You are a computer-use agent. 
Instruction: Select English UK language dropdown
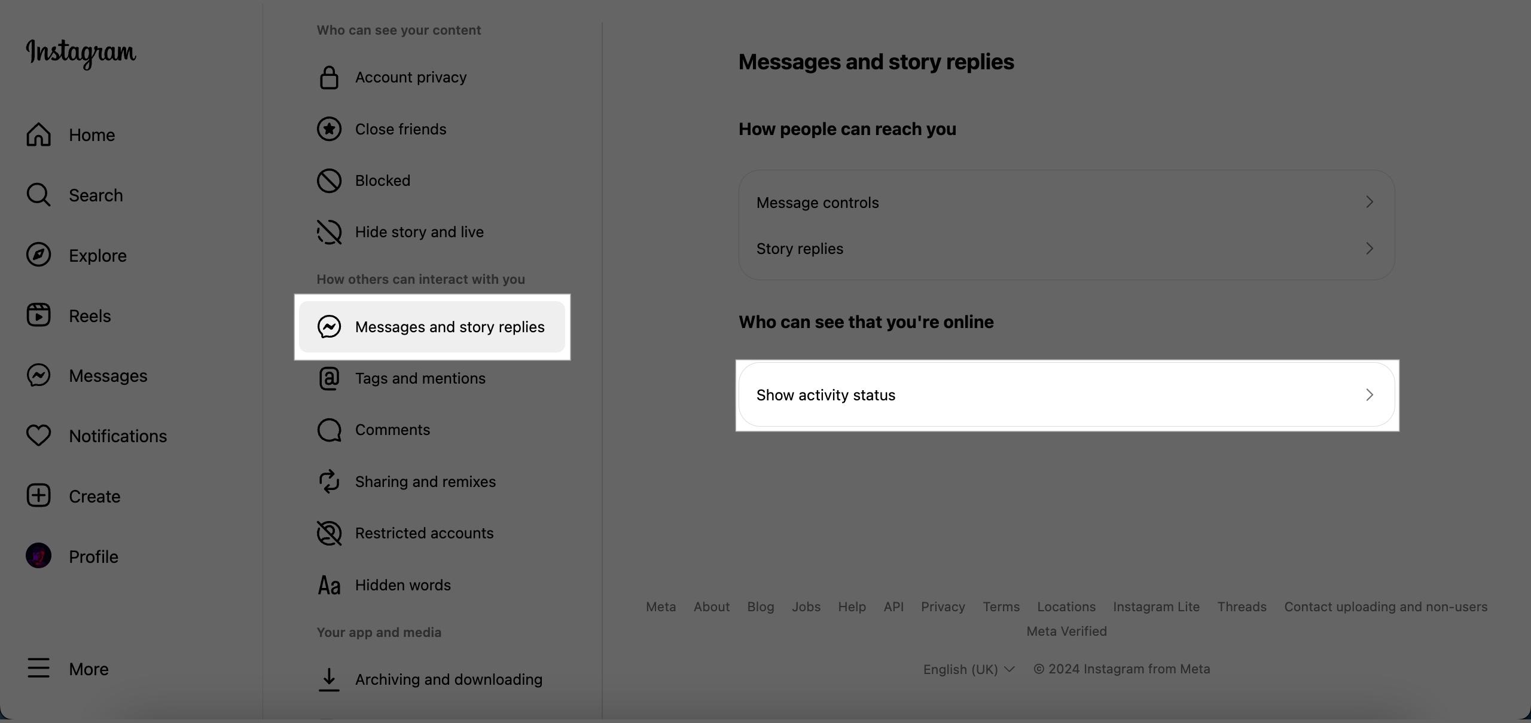point(968,669)
